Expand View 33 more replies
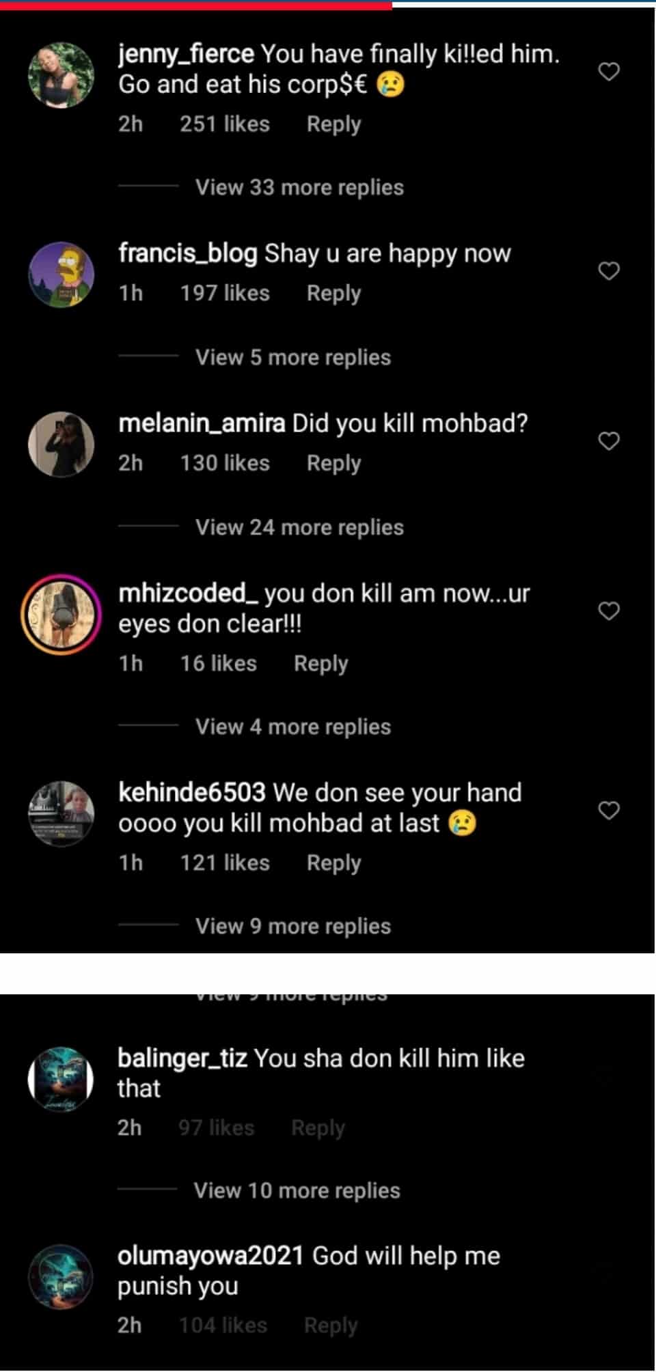The width and height of the screenshot is (656, 1372). (299, 187)
